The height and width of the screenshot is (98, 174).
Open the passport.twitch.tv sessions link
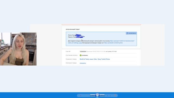[x=122, y=41]
